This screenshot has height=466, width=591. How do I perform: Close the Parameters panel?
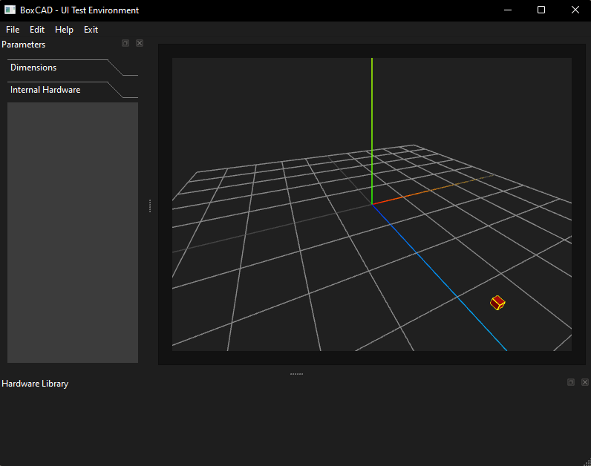click(x=140, y=44)
